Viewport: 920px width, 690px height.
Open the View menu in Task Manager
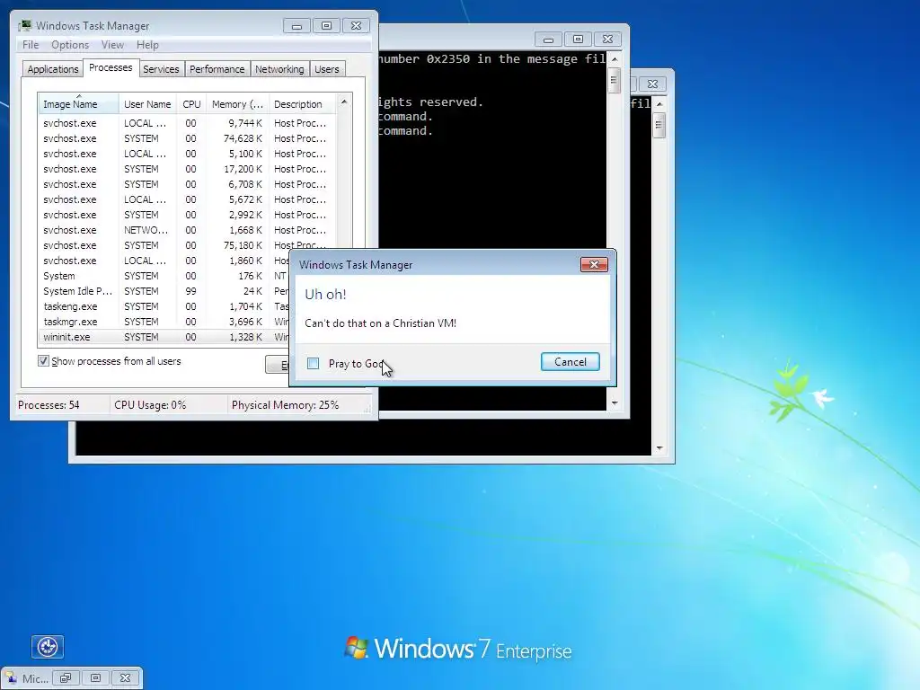coord(112,45)
